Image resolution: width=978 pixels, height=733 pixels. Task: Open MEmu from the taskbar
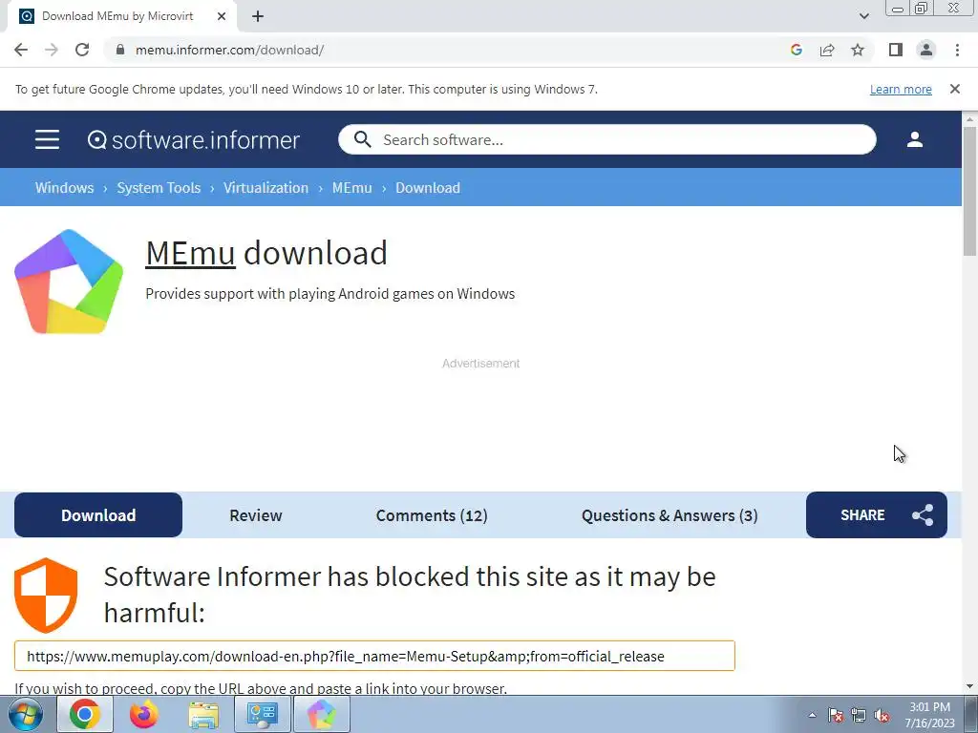(321, 714)
